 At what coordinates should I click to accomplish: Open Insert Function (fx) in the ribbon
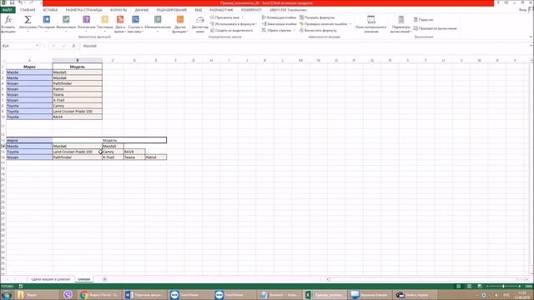8,24
